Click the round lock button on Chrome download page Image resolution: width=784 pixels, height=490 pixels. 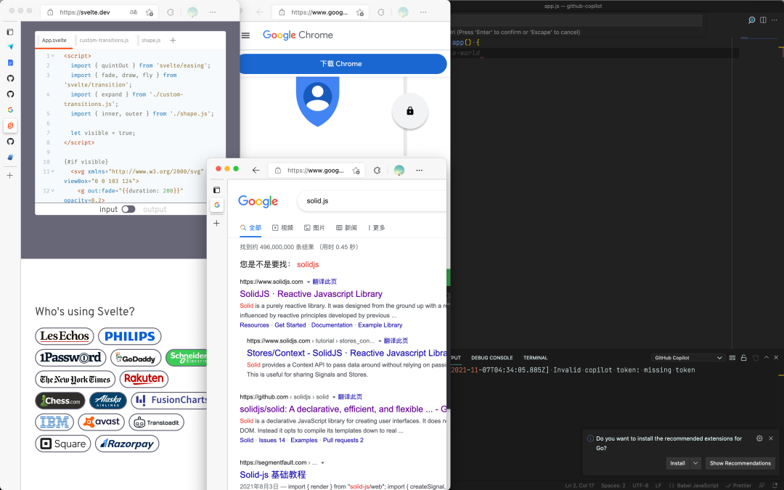click(410, 111)
